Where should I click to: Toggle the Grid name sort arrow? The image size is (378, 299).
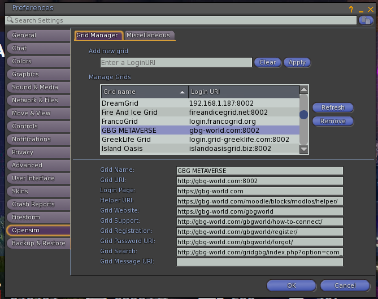182,92
